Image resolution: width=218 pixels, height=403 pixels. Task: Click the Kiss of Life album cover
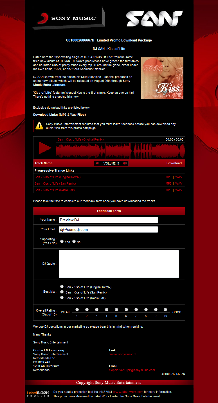(162, 78)
